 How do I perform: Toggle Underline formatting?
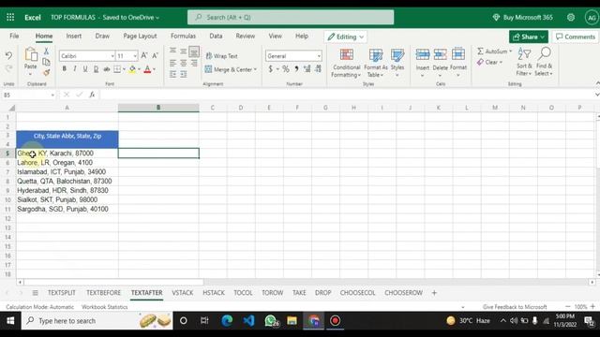(85, 69)
